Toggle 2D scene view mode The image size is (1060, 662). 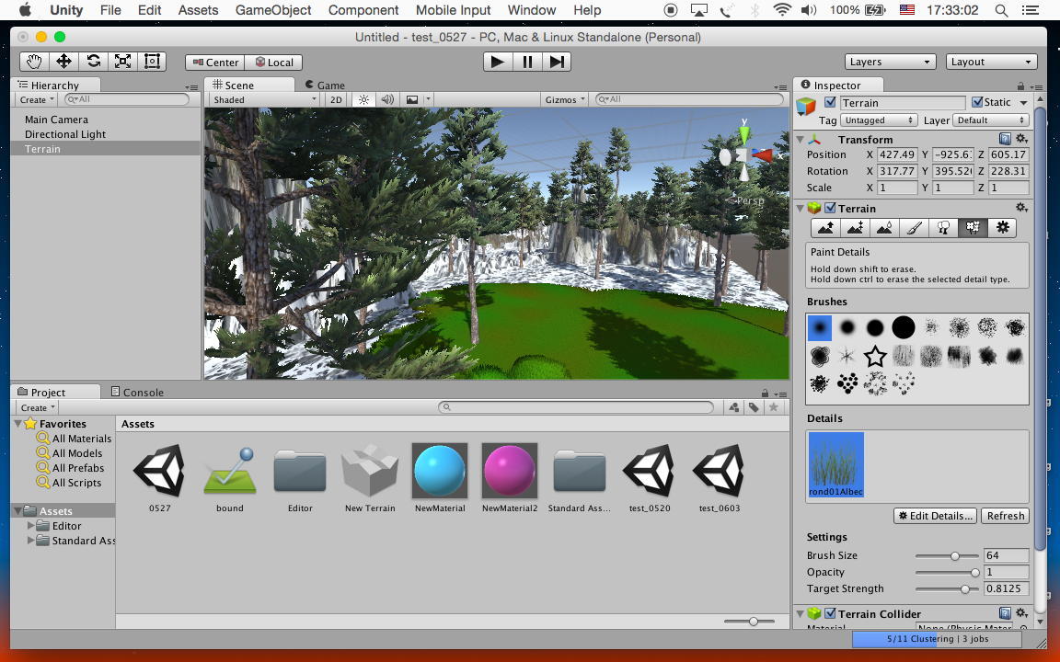click(336, 99)
